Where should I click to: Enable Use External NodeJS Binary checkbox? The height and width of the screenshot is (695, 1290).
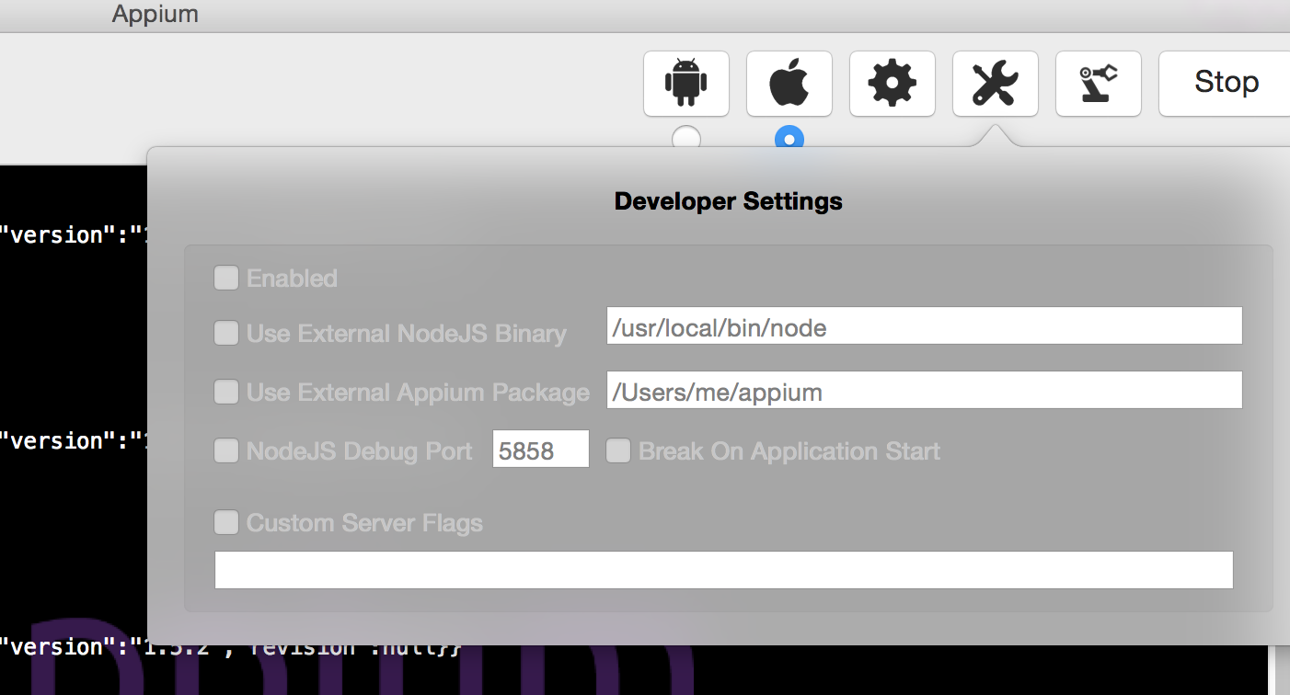226,333
